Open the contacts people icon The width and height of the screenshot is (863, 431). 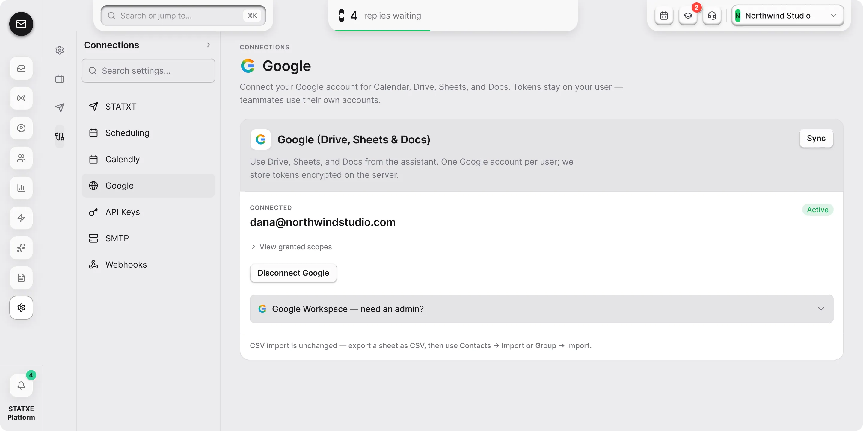pos(21,158)
